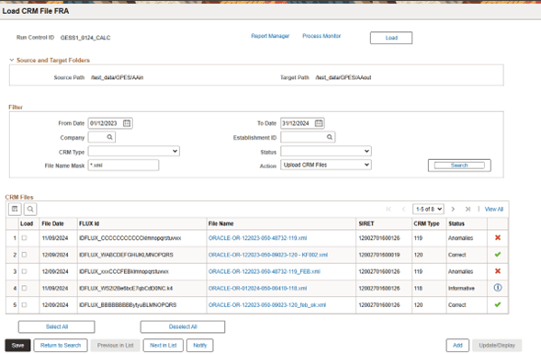
Task: Open the Status filter dropdown
Action: 326,151
